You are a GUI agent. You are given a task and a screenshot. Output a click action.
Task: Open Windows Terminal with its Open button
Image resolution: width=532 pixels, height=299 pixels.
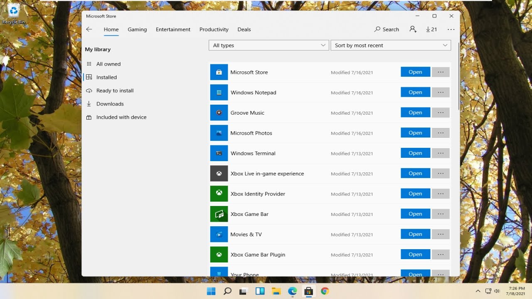(415, 153)
